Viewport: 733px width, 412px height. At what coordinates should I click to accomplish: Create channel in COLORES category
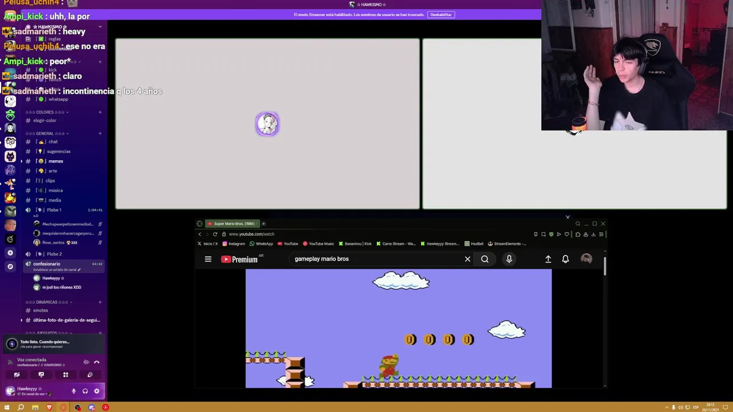click(100, 112)
